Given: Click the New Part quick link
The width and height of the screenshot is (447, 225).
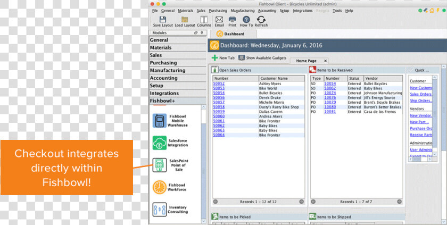Looking at the screenshot, I should click(419, 122).
